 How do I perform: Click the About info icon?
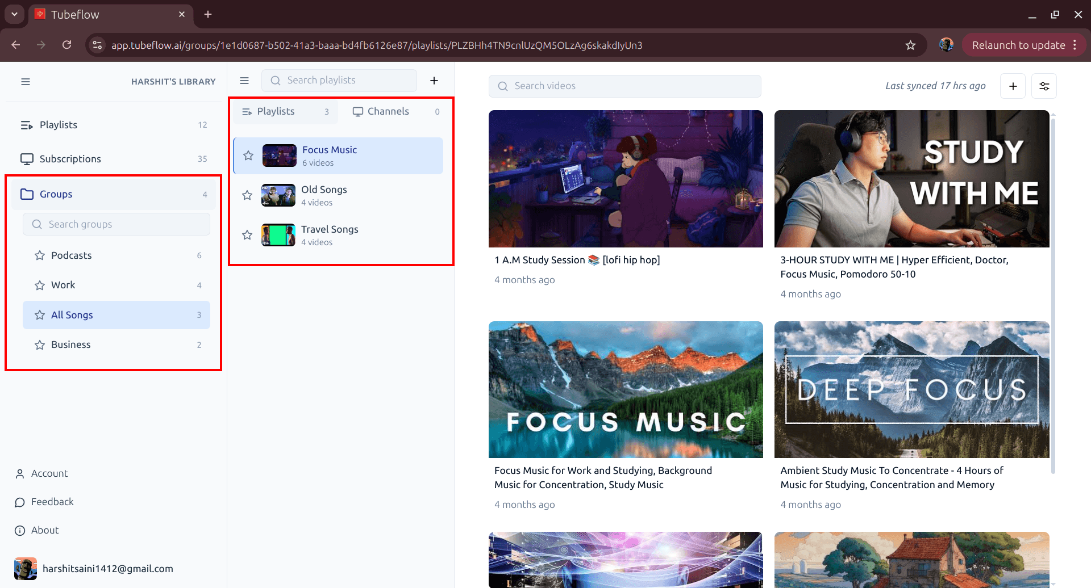point(20,530)
